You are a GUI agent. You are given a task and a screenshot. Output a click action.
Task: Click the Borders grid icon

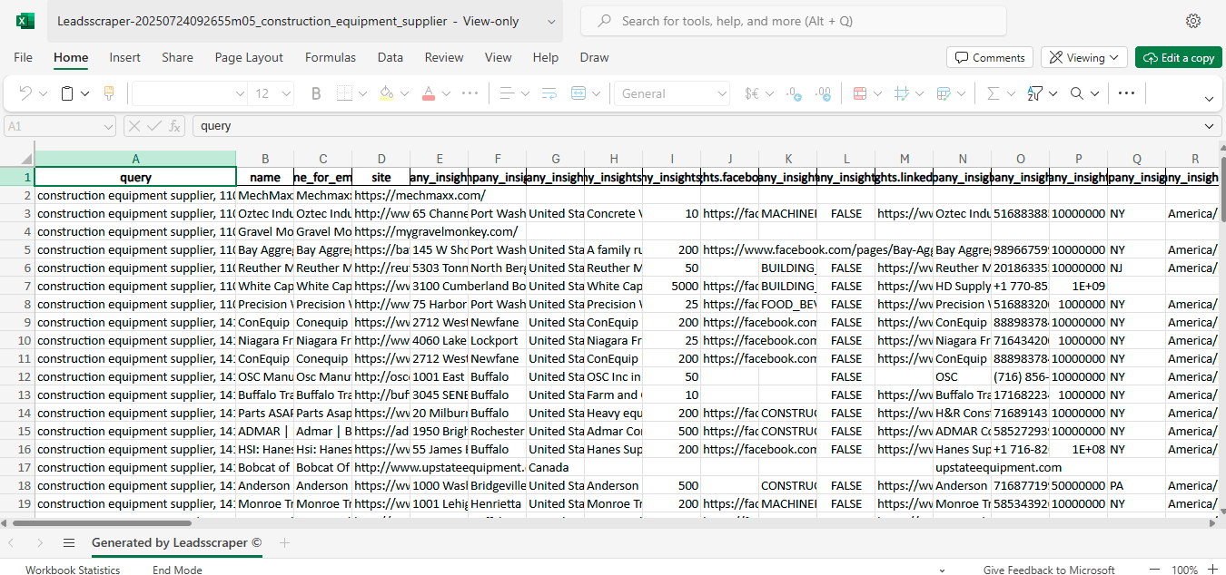tap(344, 93)
